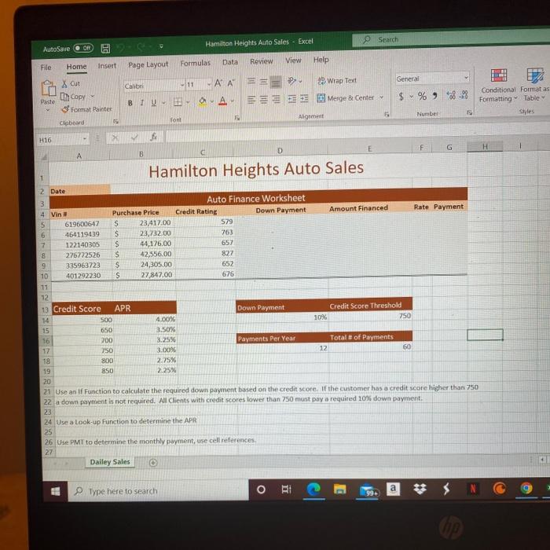The image size is (550, 550).
Task: Apply the red font color
Action: point(222,101)
